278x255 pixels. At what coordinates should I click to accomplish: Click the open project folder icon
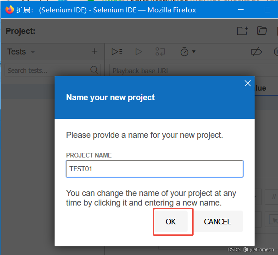[262, 31]
